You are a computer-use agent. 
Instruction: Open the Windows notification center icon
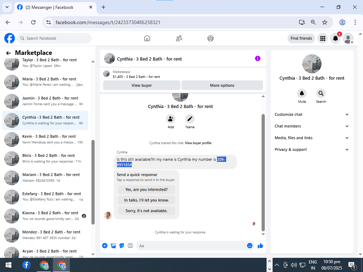tap(352, 266)
